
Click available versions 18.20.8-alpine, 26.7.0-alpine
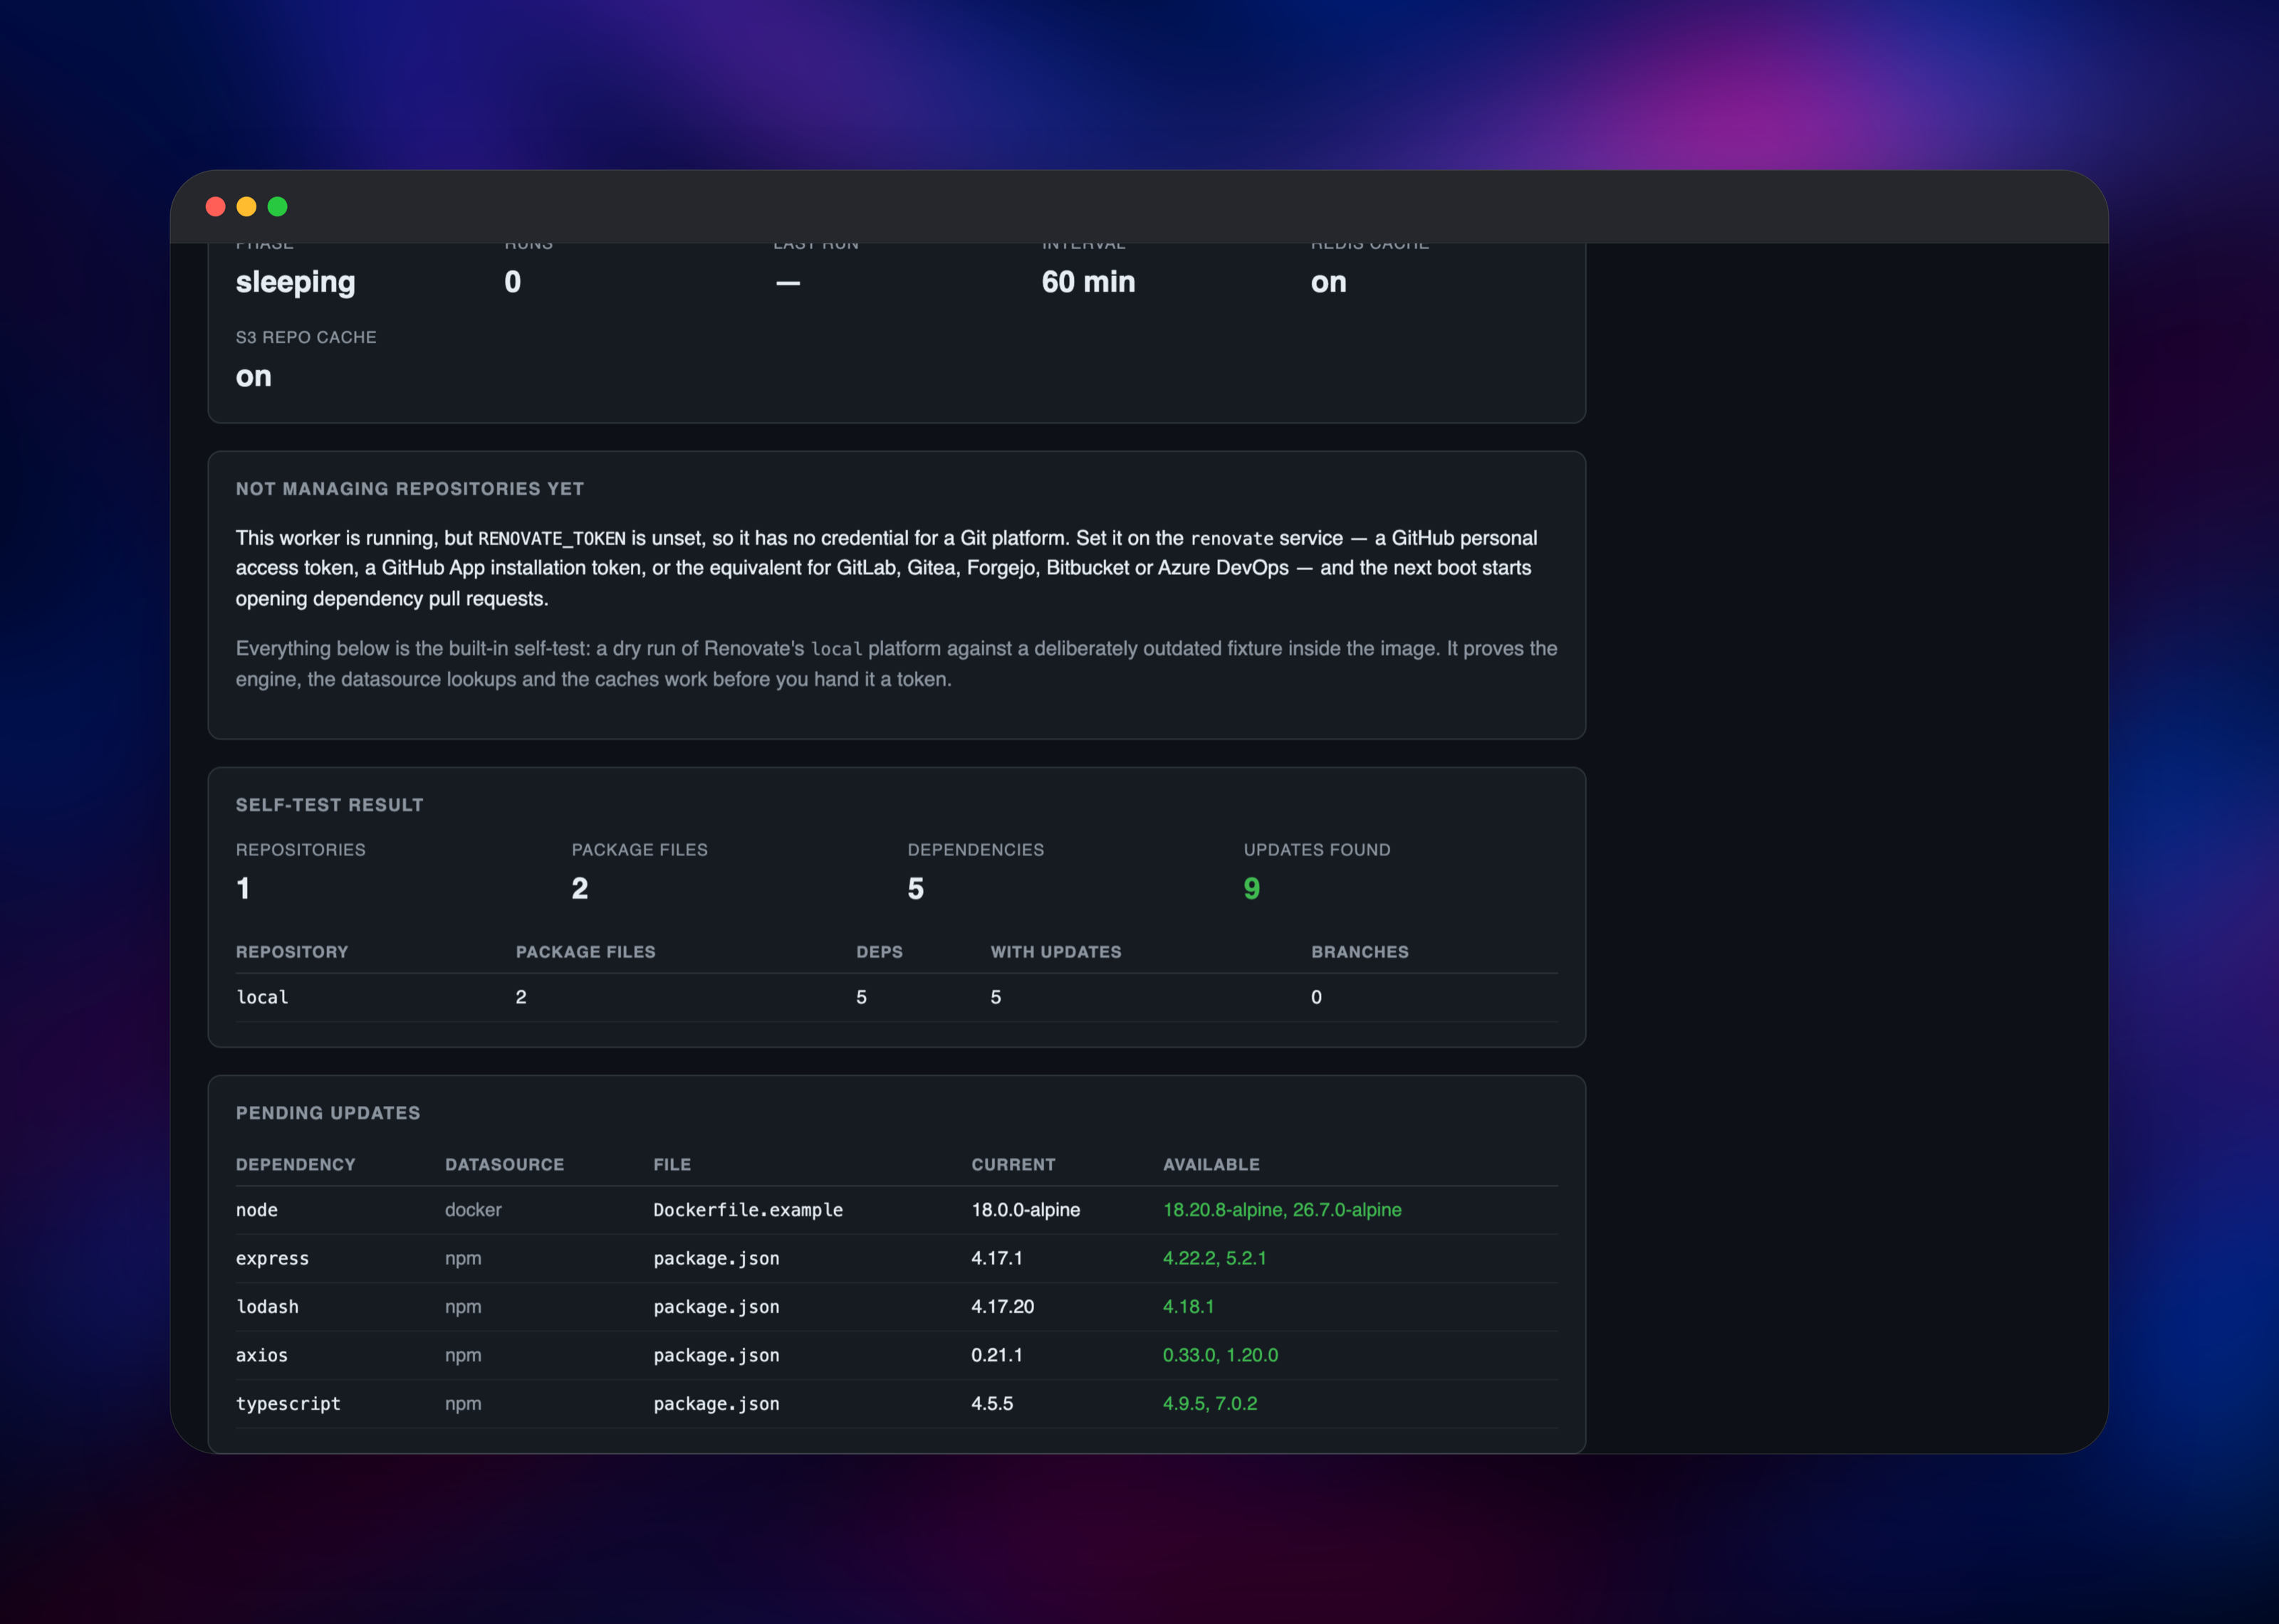point(1281,1210)
